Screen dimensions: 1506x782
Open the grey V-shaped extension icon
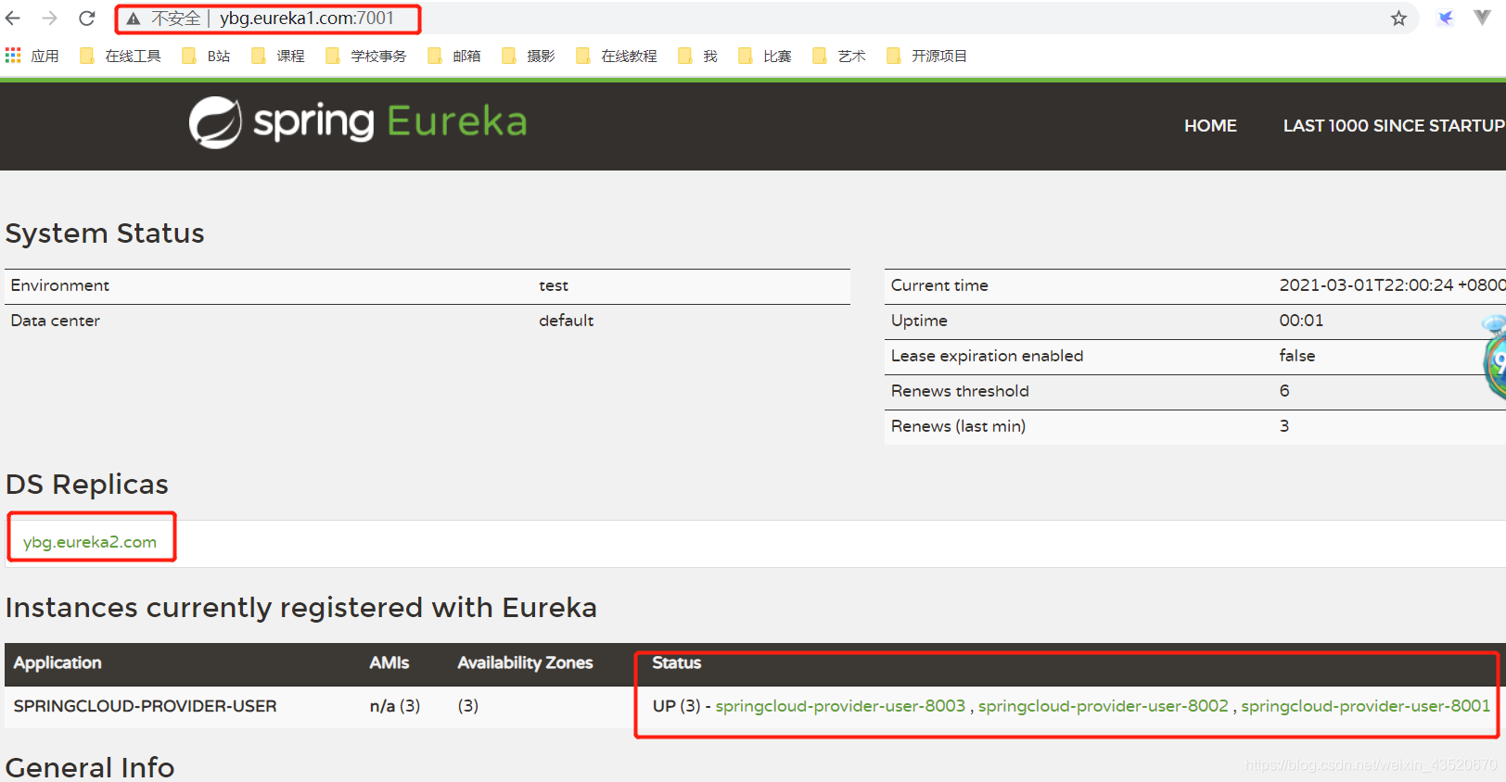pos(1482,18)
